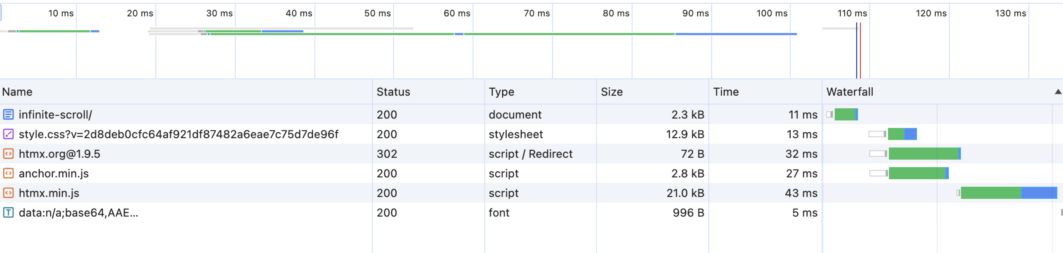Screen dimensions: 1063x253
Task: Click the document type cell
Action: click(515, 115)
